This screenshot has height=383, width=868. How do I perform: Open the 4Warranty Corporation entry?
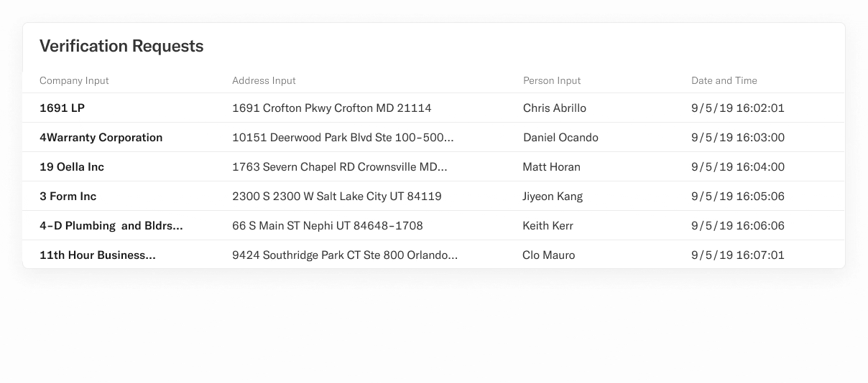[101, 138]
